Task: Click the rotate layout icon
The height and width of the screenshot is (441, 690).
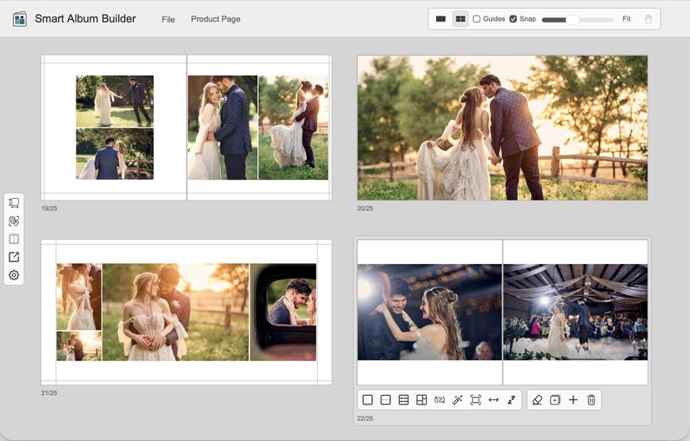Action: coord(440,399)
